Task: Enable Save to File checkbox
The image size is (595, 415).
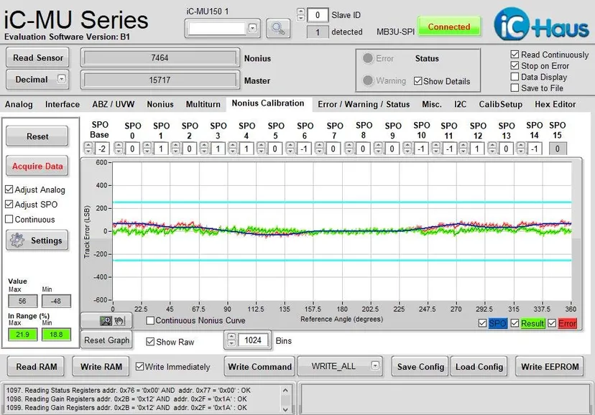Action: point(515,88)
